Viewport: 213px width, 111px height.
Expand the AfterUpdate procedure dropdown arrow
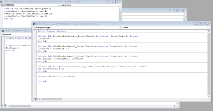119,5
